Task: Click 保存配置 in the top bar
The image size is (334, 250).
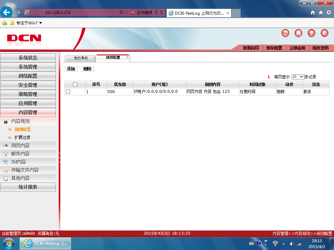Action: [274, 48]
